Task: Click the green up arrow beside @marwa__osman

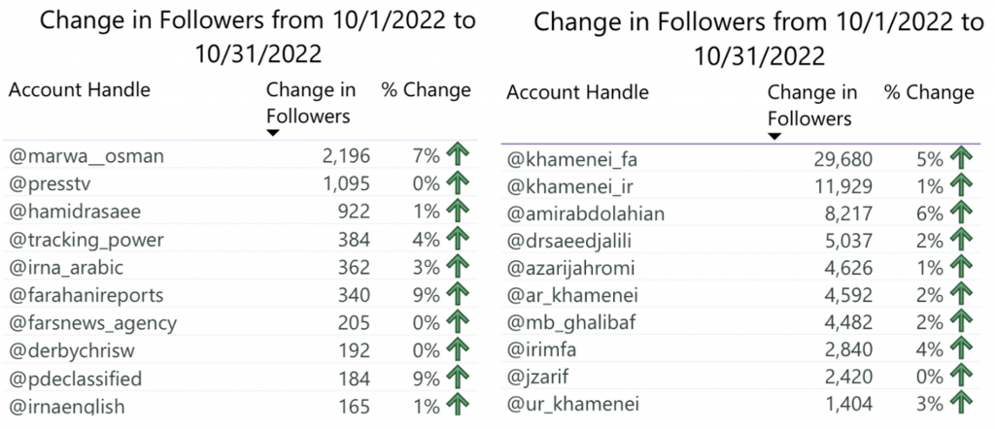Action: [x=458, y=154]
